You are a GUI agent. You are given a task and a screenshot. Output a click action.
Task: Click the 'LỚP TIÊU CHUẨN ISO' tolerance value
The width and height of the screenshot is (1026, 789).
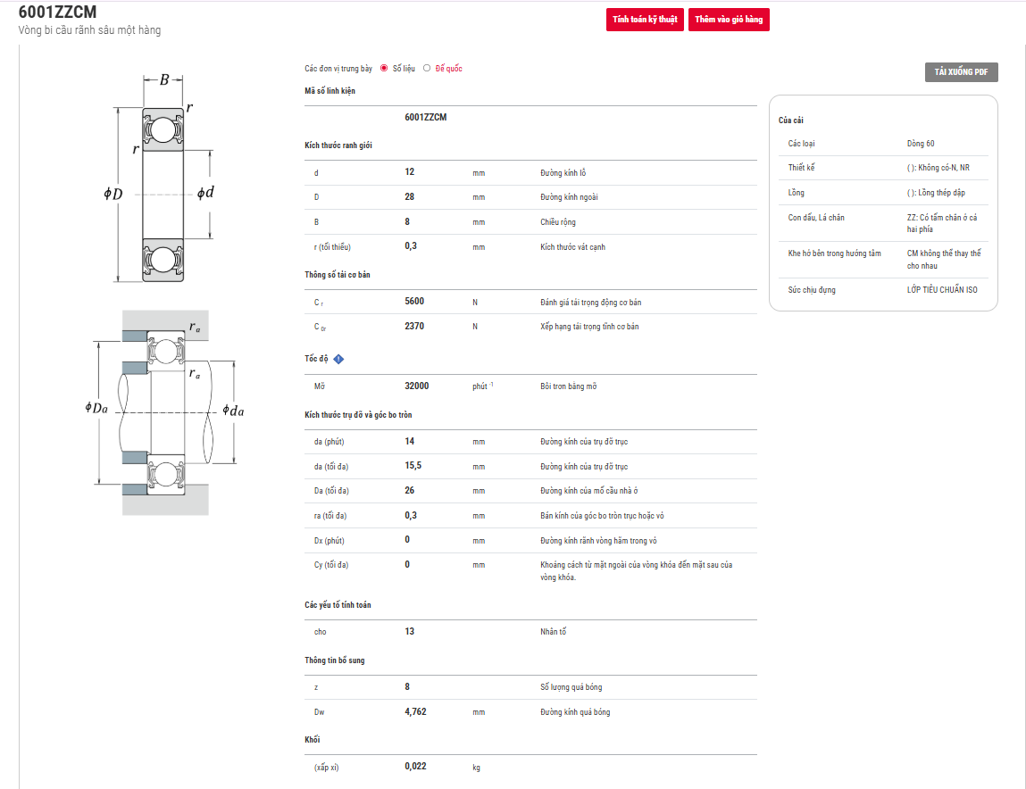click(942, 290)
